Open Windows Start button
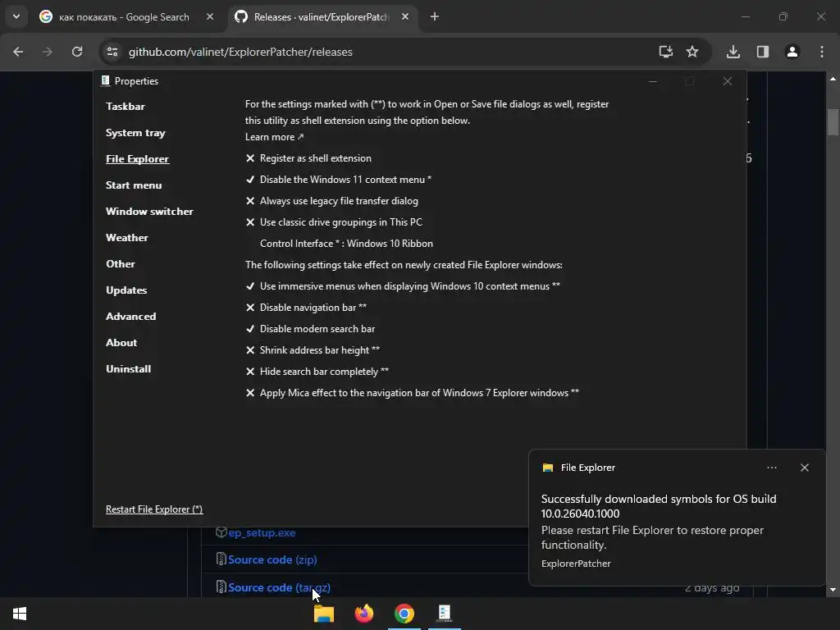Image resolution: width=840 pixels, height=630 pixels. click(20, 614)
